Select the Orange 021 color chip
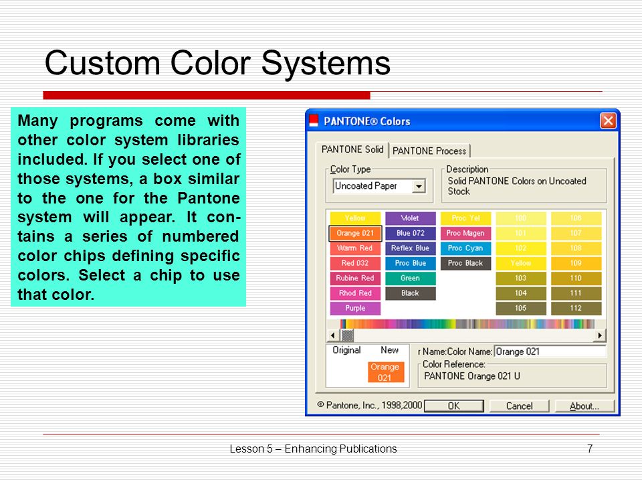The width and height of the screenshot is (642, 482). 355,233
